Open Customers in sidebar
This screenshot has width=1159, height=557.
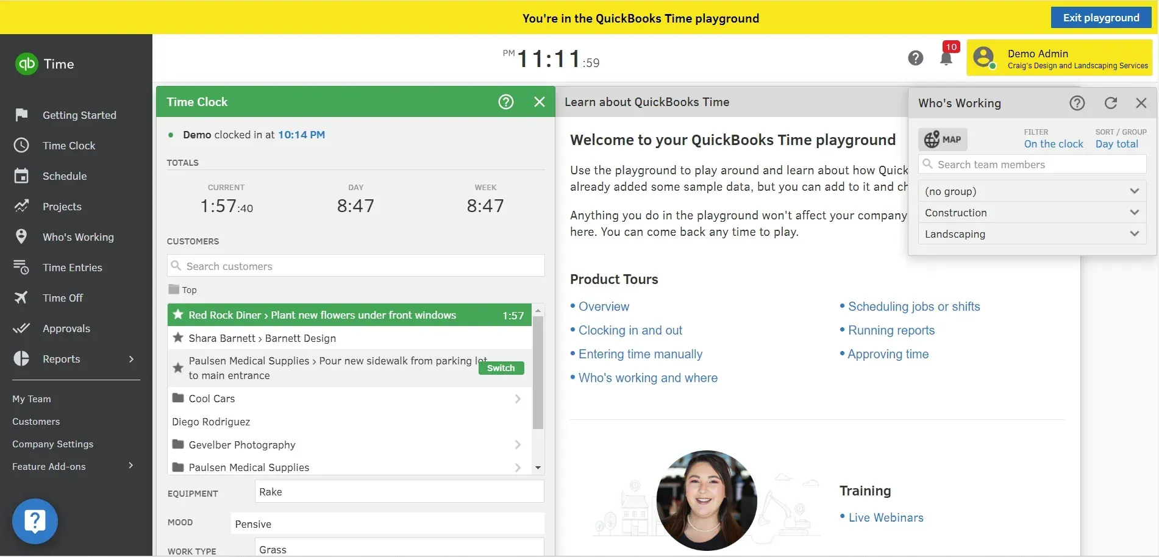(36, 421)
